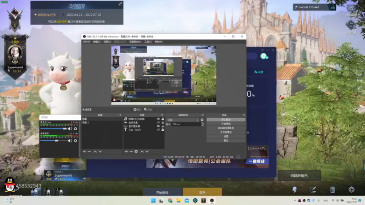Mute the desktop audio speaker icon
The width and height of the screenshot is (365, 205).
70,141
